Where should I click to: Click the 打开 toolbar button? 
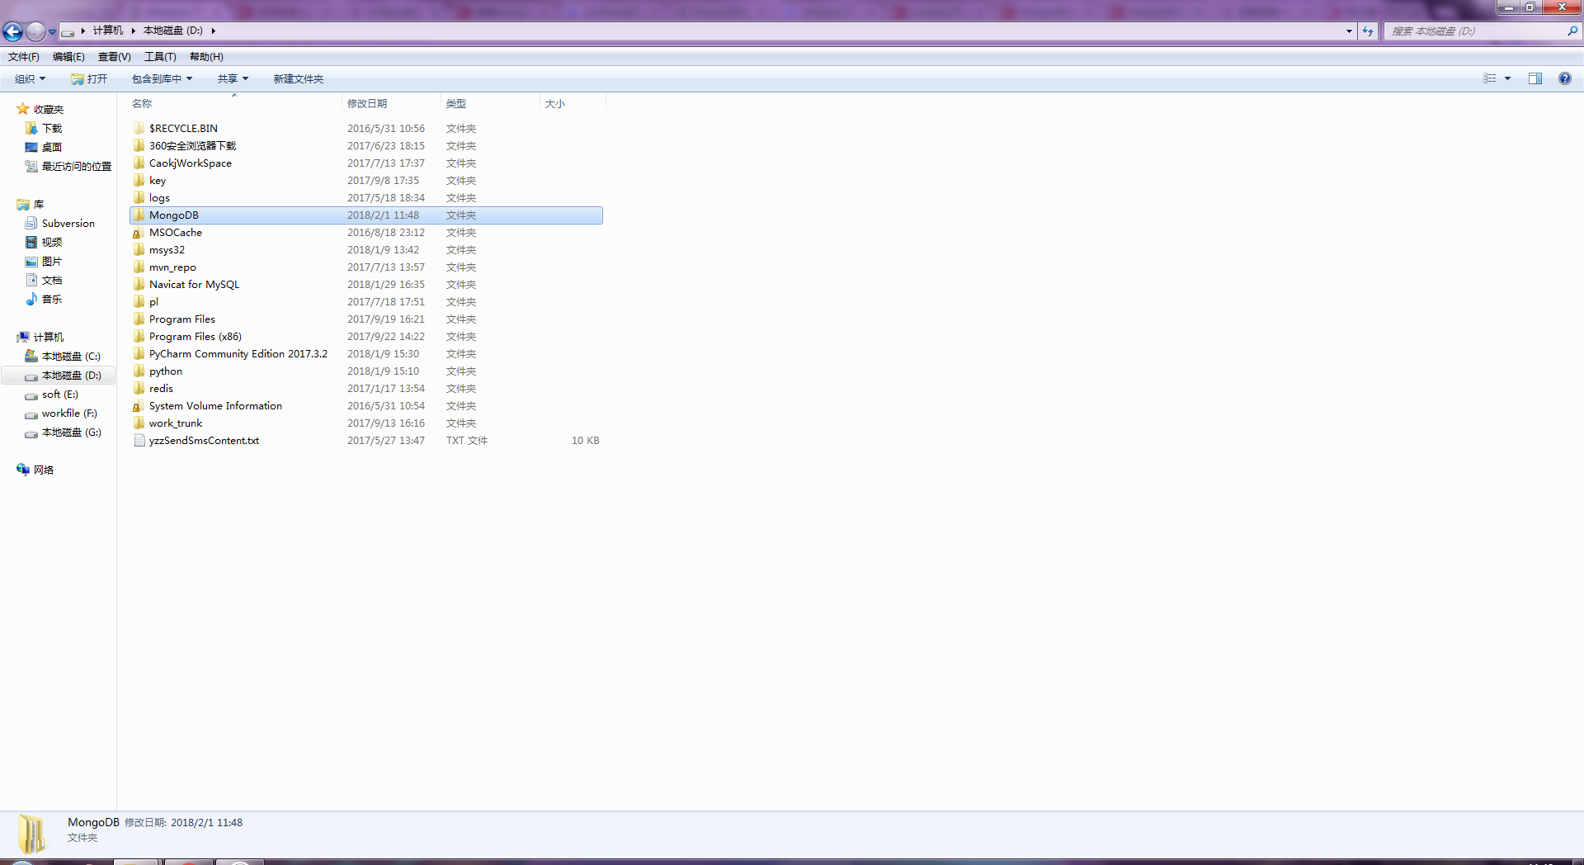click(89, 79)
